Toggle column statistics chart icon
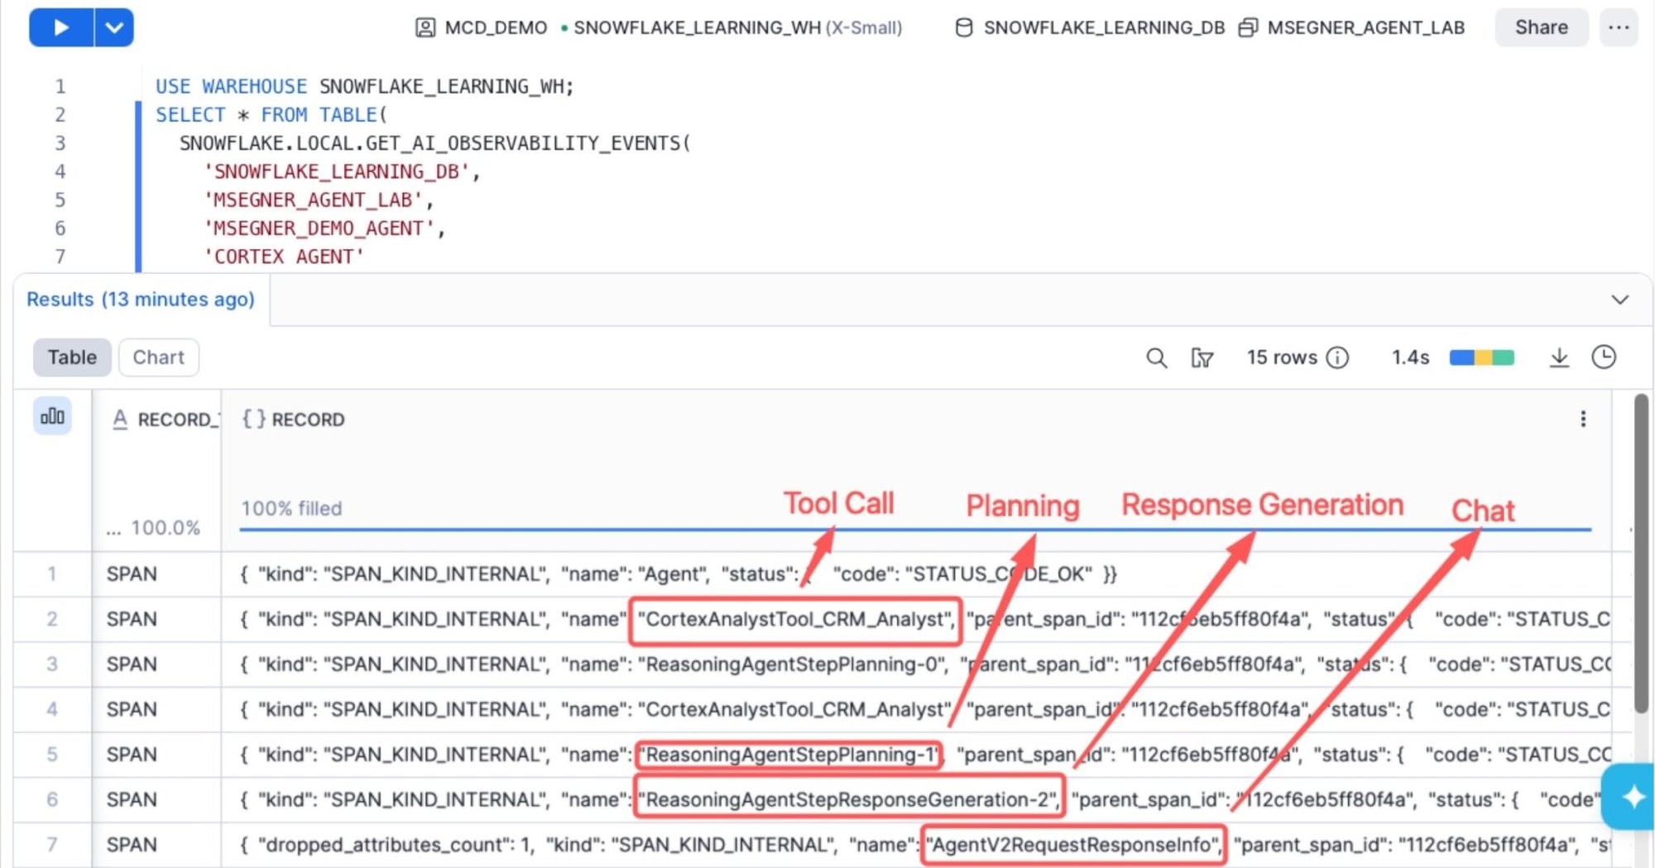The image size is (1655, 868). coord(52,416)
